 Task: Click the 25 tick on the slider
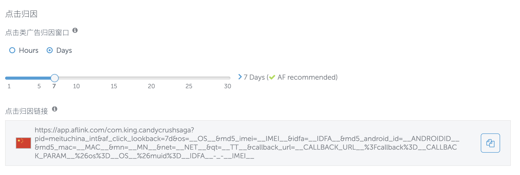pyautogui.click(x=189, y=86)
